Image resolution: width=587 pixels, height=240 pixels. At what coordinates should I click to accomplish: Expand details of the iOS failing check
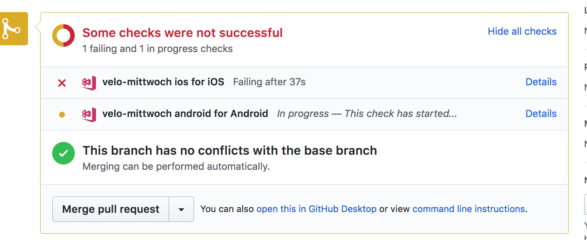coord(541,82)
